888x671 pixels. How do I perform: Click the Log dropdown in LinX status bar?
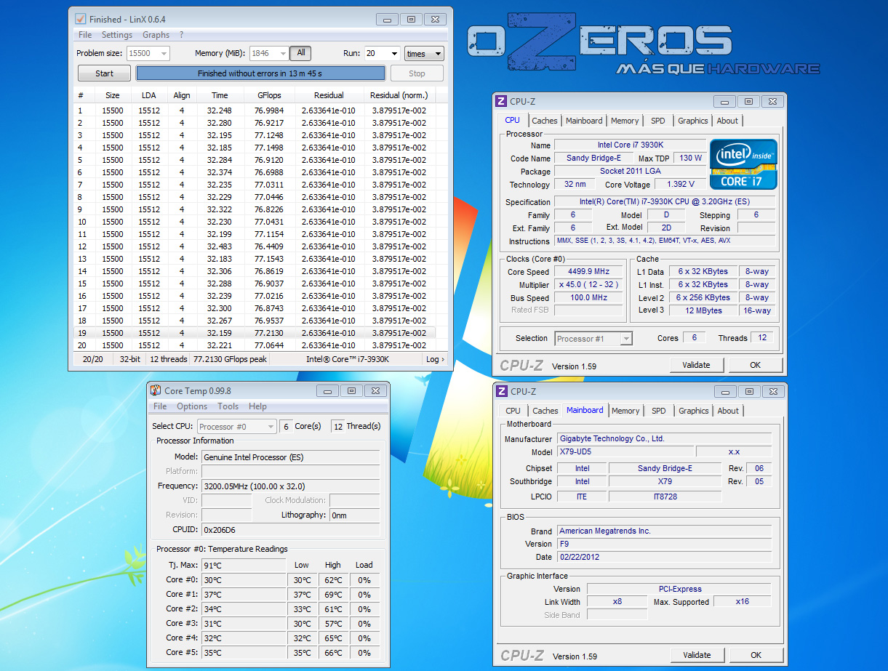pyautogui.click(x=435, y=359)
